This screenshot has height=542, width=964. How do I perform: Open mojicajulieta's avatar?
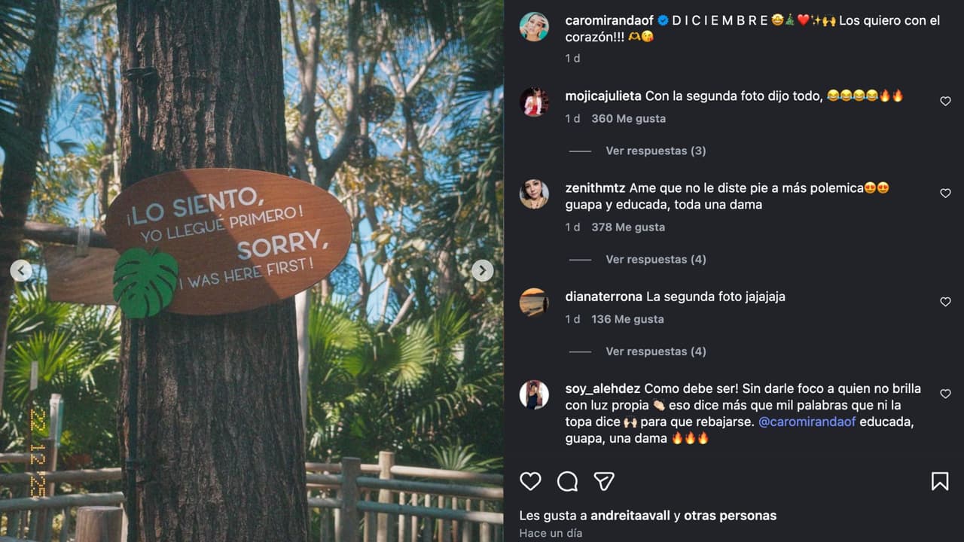pyautogui.click(x=534, y=102)
